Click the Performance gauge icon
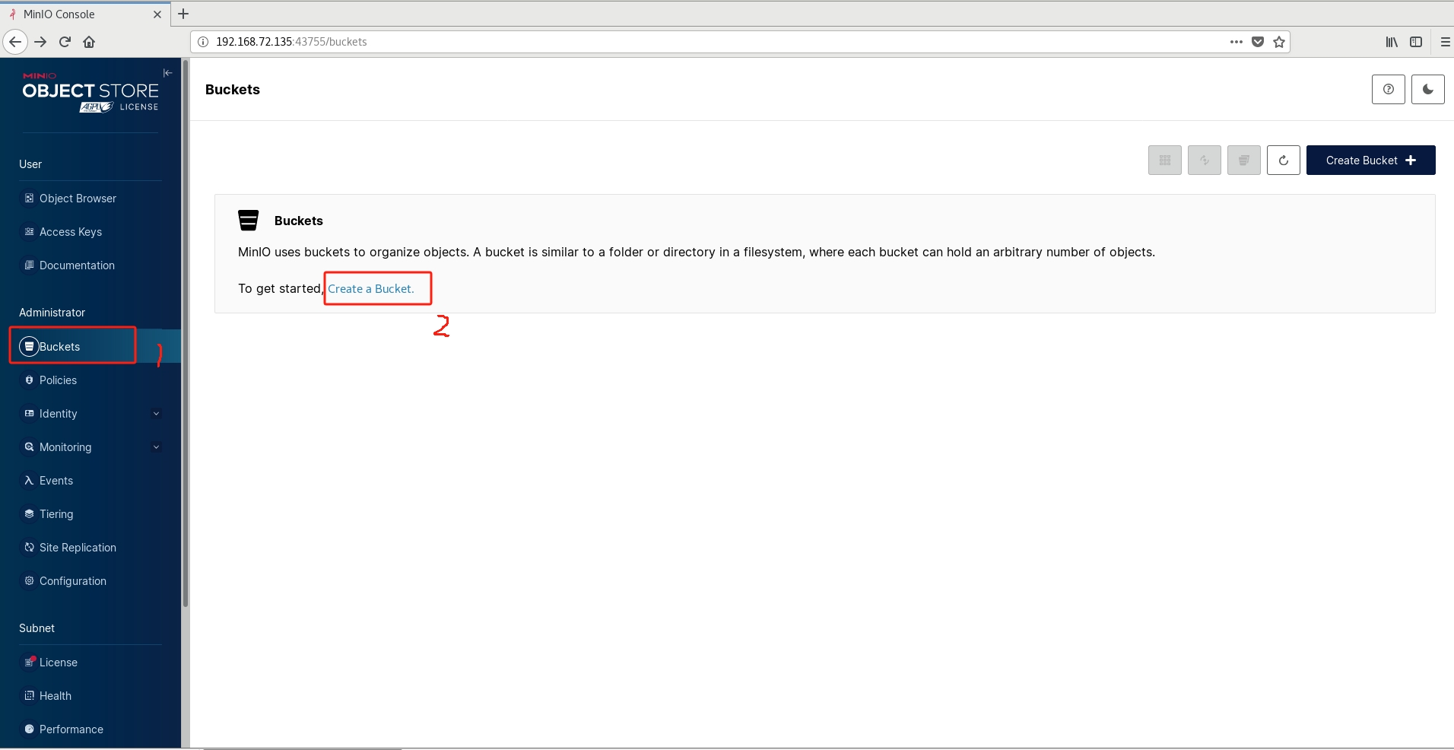The height and width of the screenshot is (750, 1454). pos(29,729)
